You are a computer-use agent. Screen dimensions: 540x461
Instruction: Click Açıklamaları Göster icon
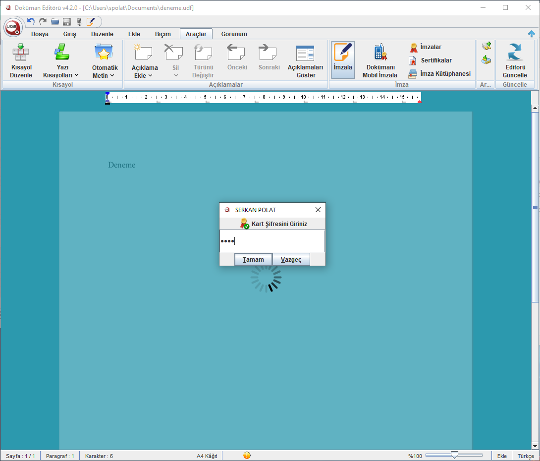[x=305, y=53]
